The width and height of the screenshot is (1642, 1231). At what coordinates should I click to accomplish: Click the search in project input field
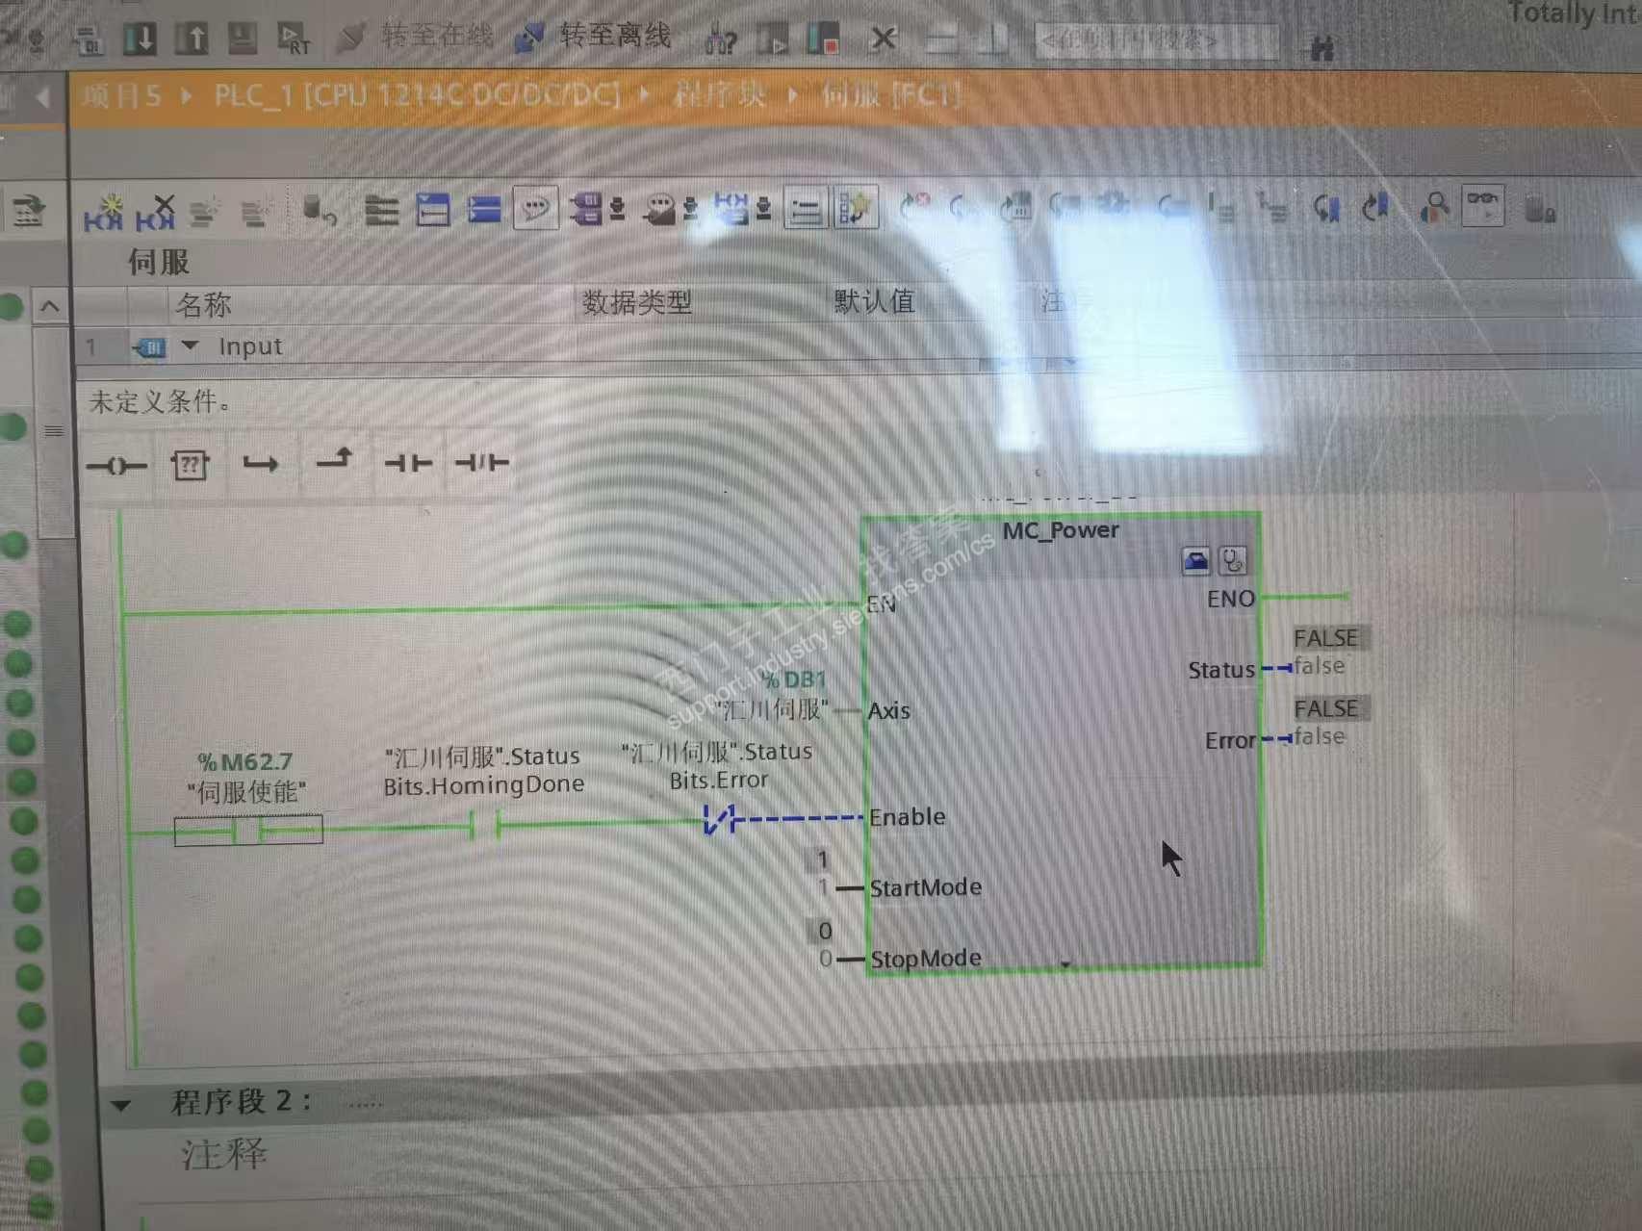(x=1157, y=41)
